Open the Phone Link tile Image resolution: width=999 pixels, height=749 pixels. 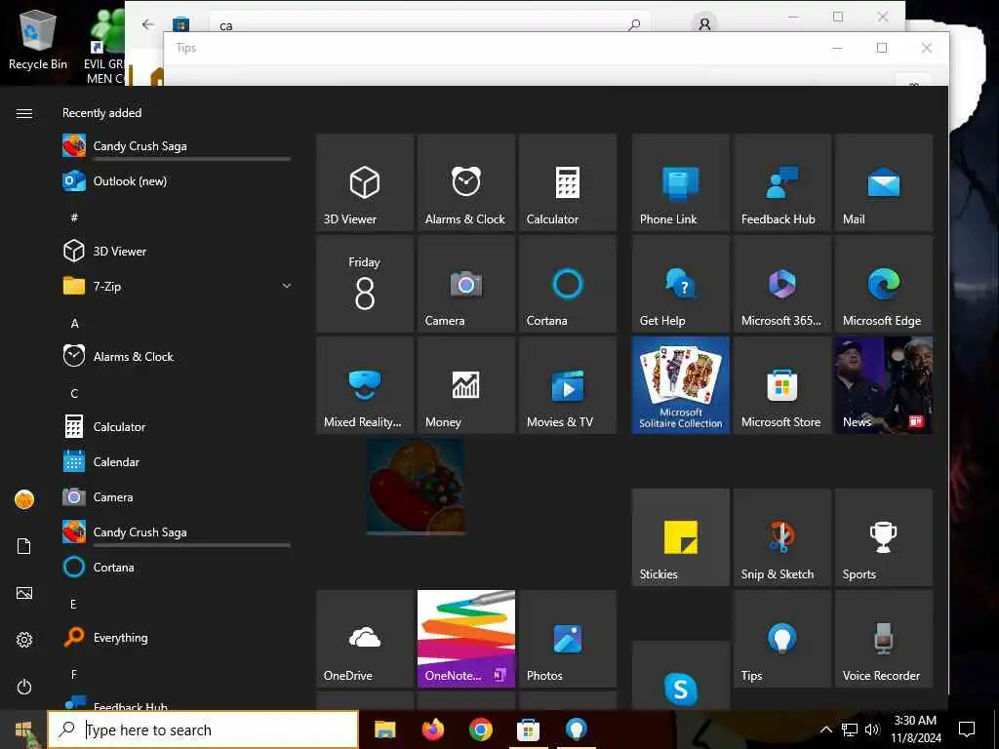(x=680, y=182)
